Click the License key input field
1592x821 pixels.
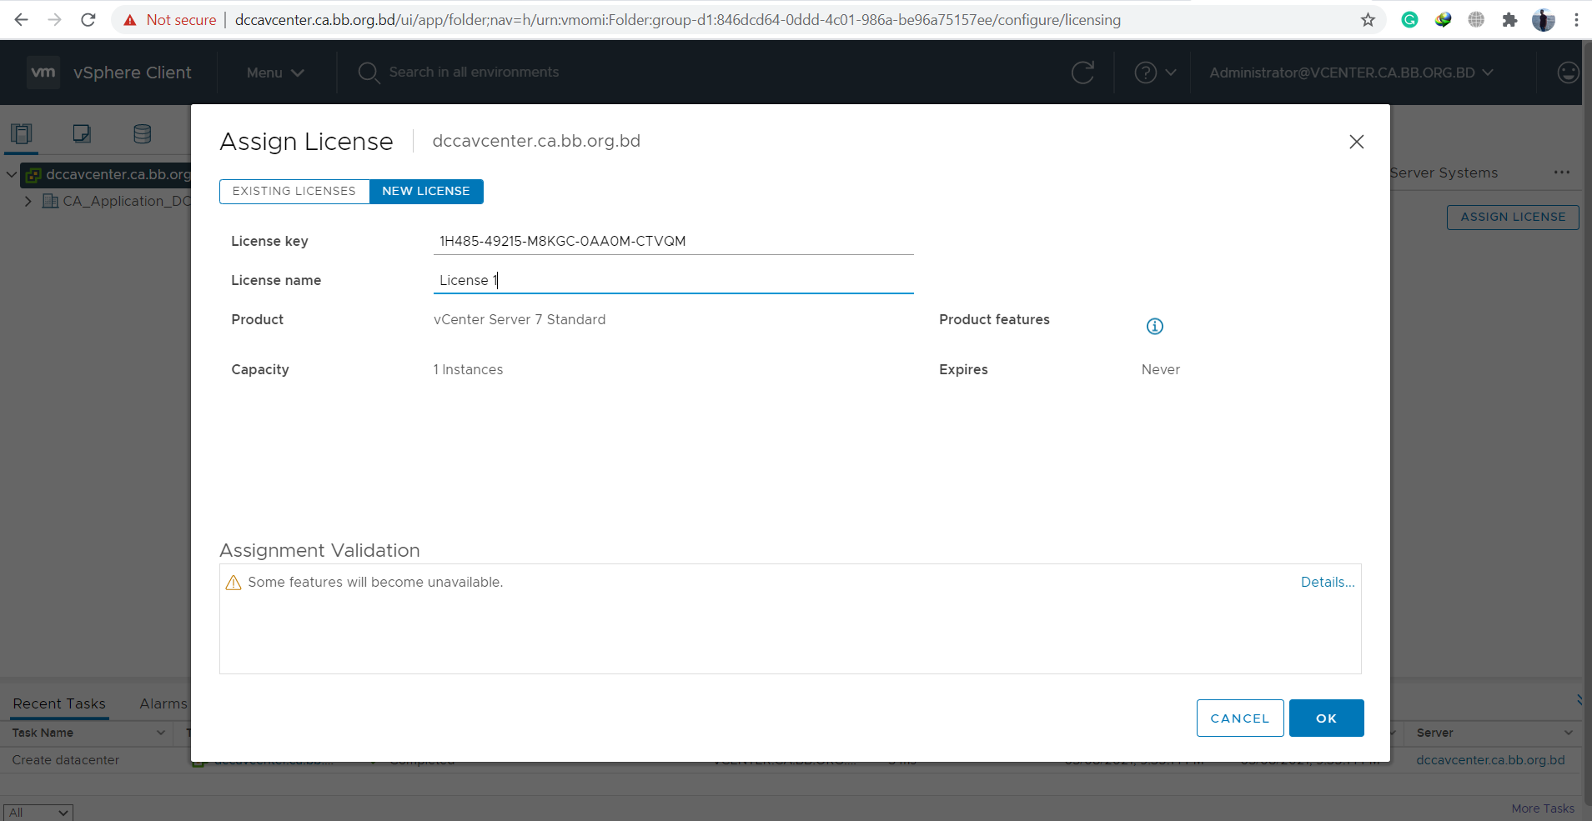tap(673, 241)
